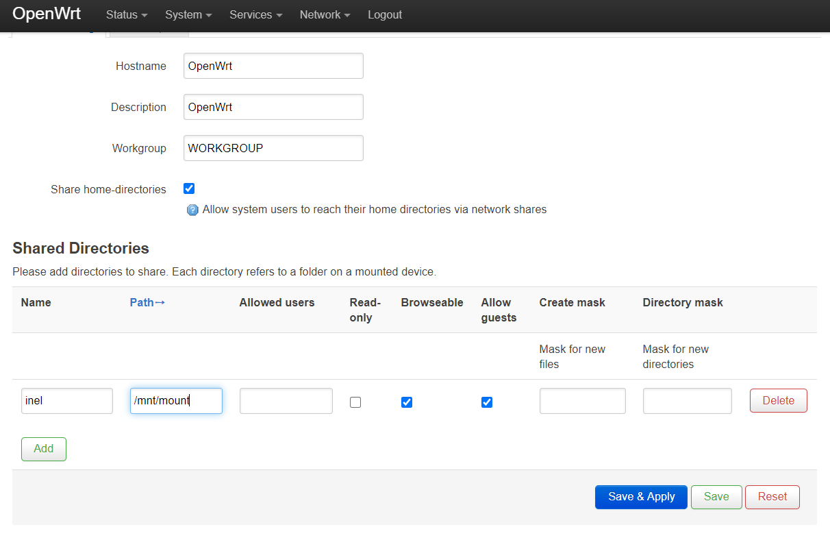
Task: Click Logout in the top navbar
Action: [385, 14]
